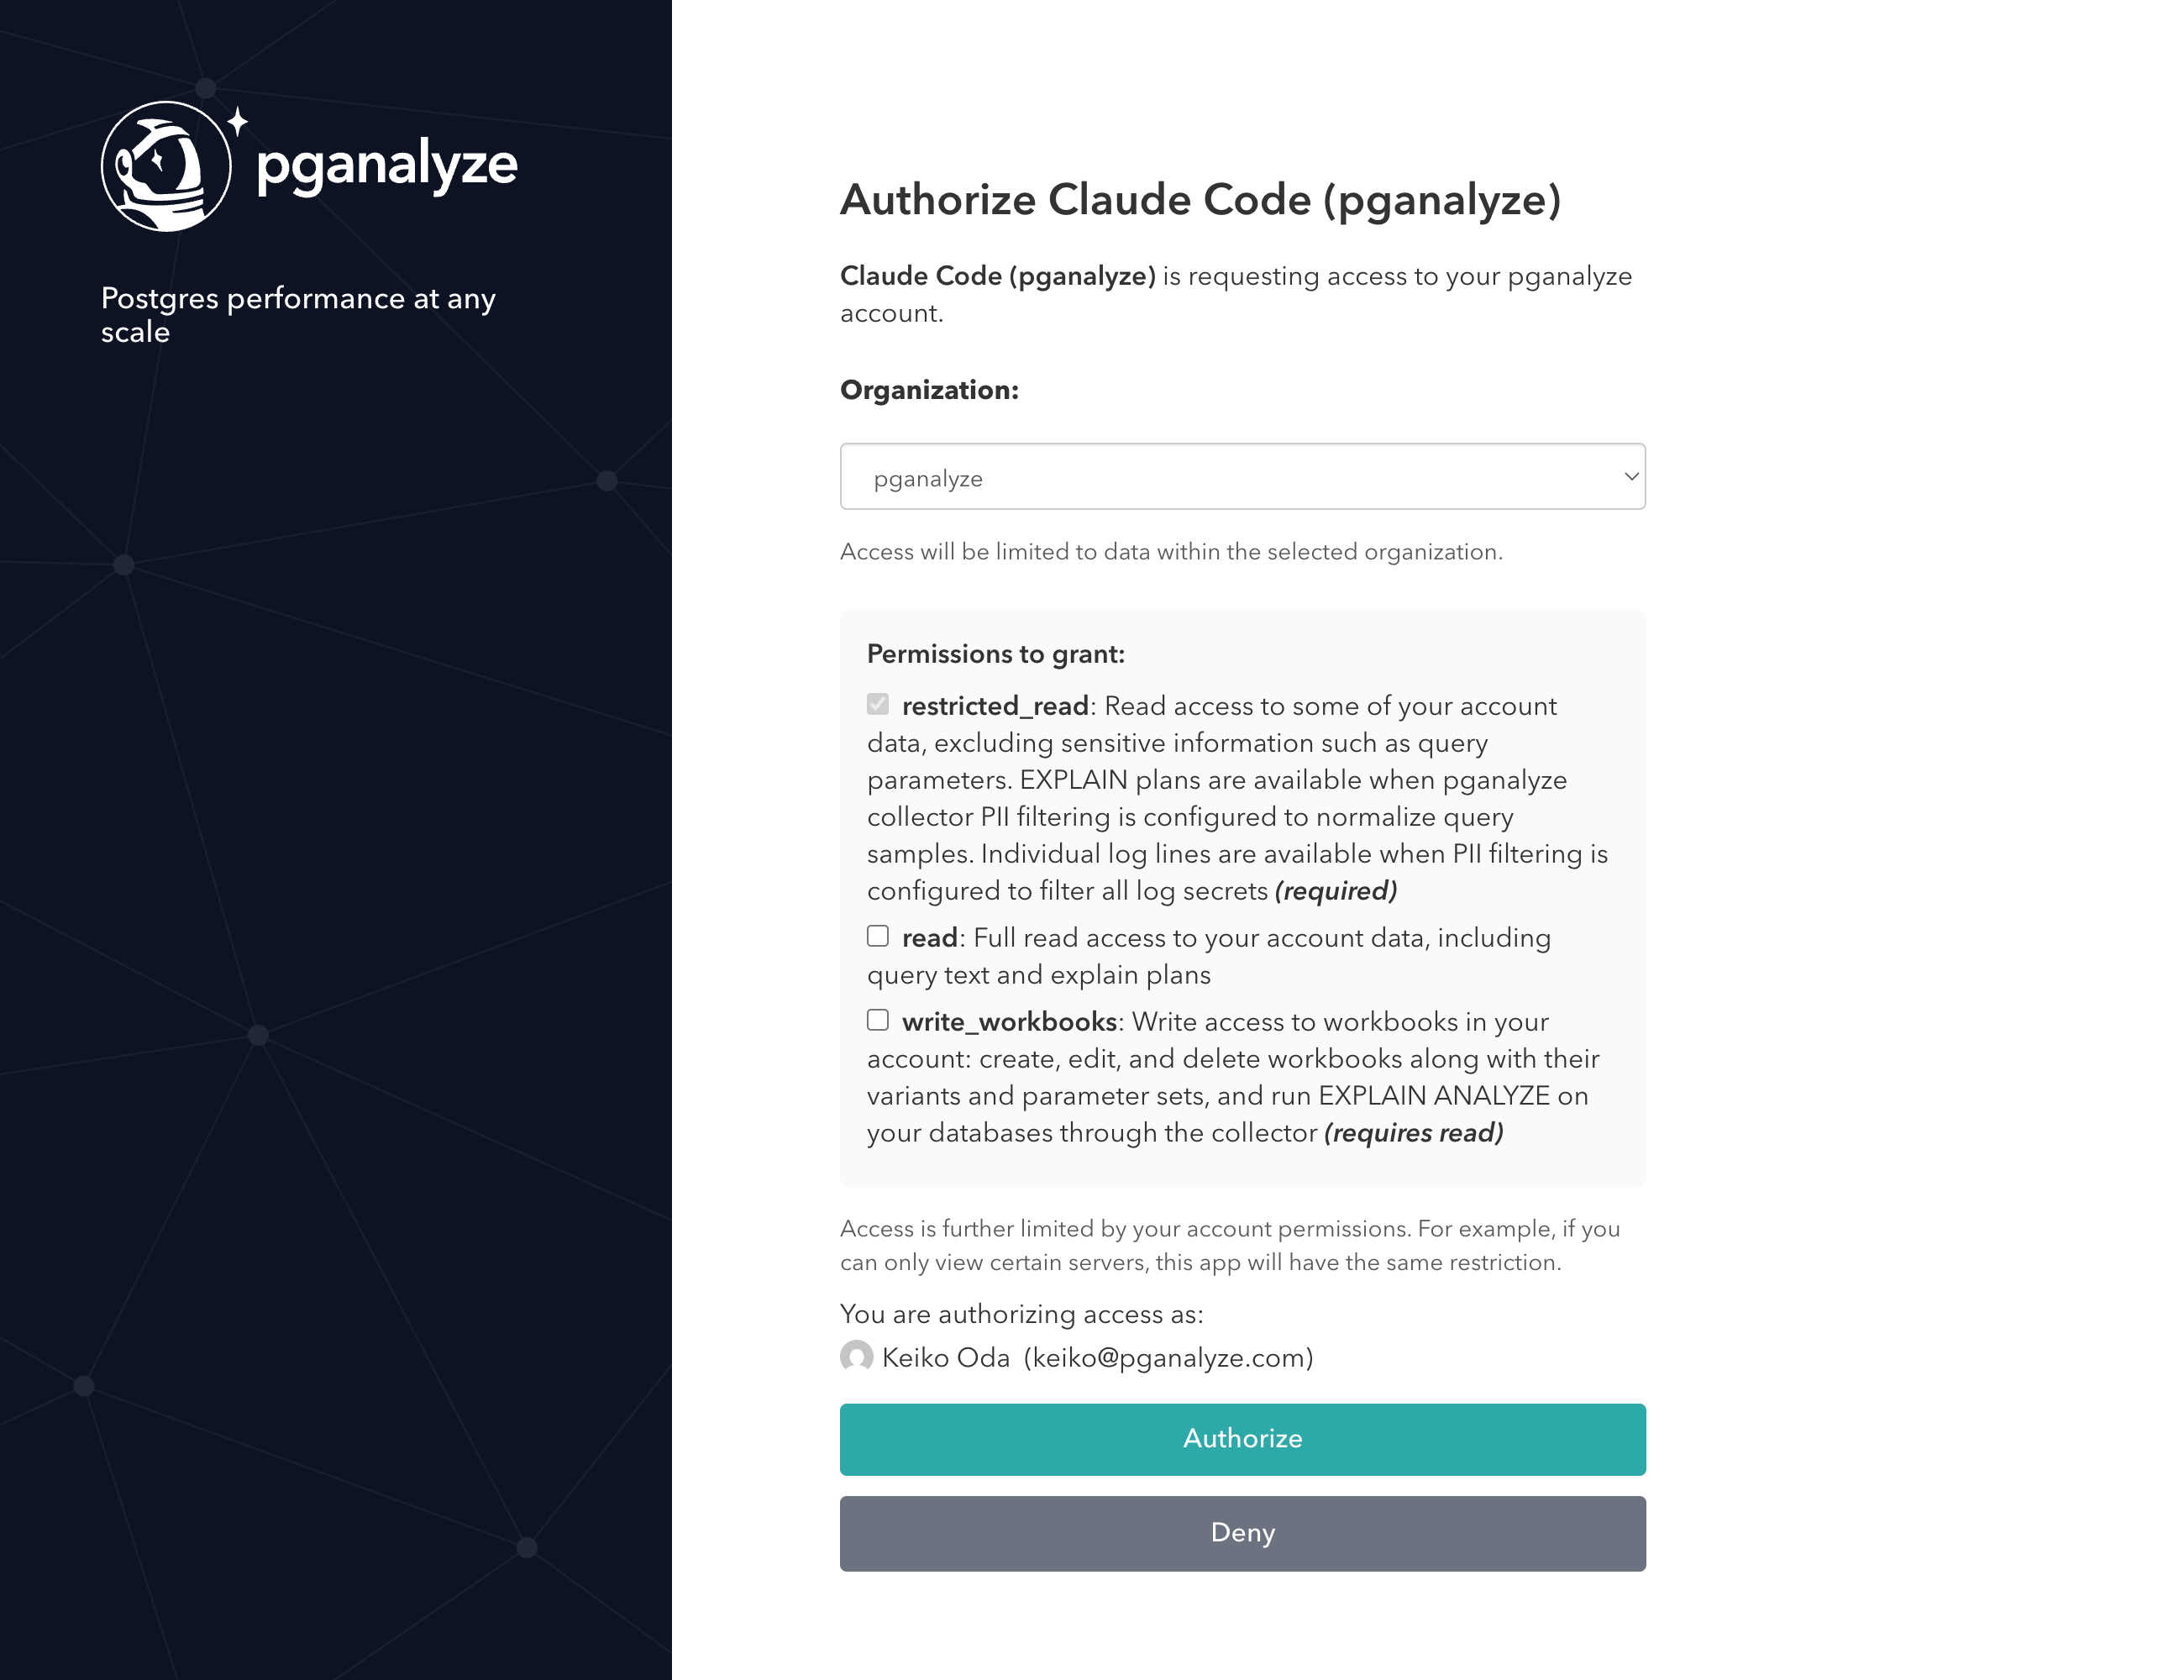Click the "Organization:" label

click(x=929, y=390)
